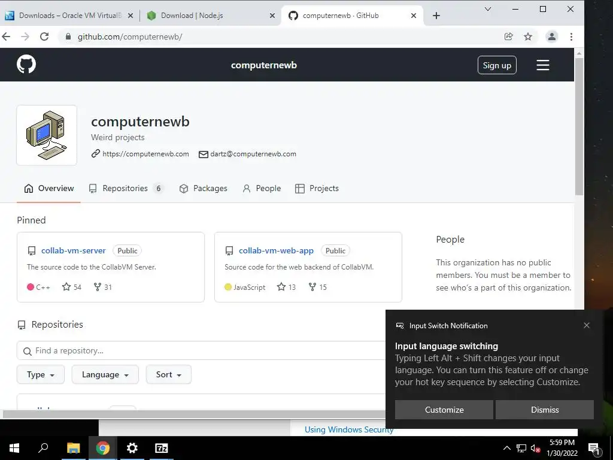
Task: Expand the Sort dropdown
Action: tap(168, 375)
